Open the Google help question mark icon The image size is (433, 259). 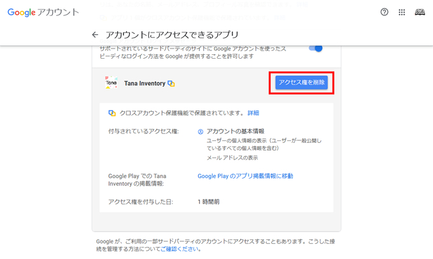384,12
